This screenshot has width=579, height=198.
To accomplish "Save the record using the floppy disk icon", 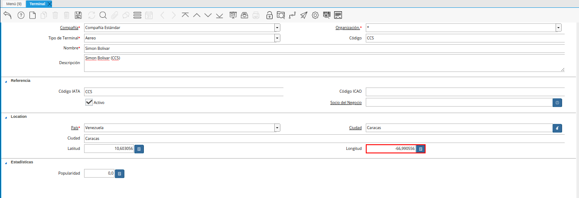I will 78,15.
